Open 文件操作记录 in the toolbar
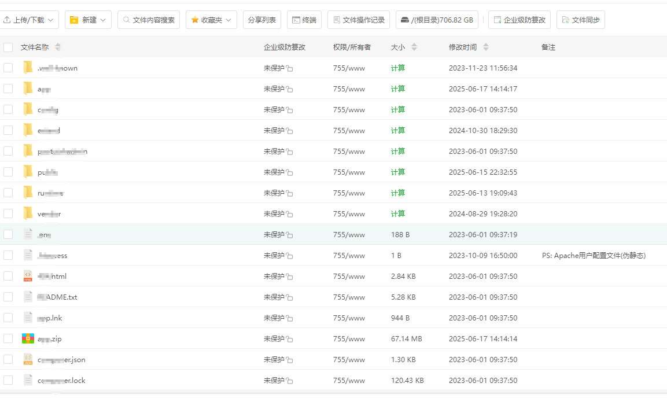667x398 pixels. click(x=358, y=20)
